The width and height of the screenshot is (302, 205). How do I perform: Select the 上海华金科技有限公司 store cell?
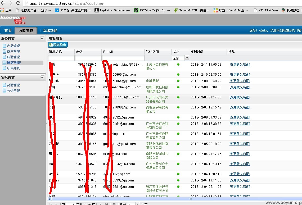(x=157, y=66)
